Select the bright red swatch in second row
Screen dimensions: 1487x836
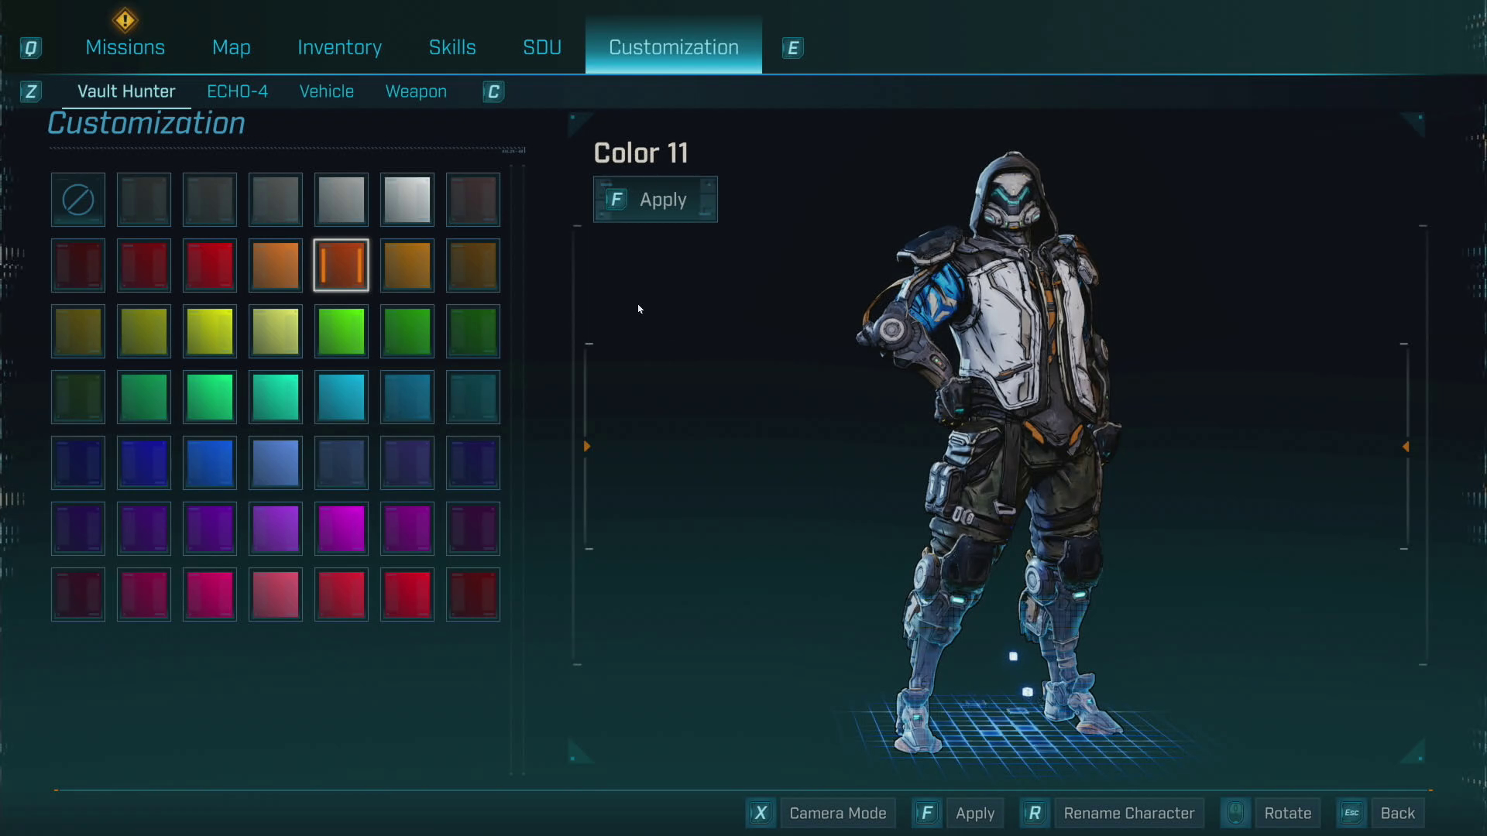[209, 266]
